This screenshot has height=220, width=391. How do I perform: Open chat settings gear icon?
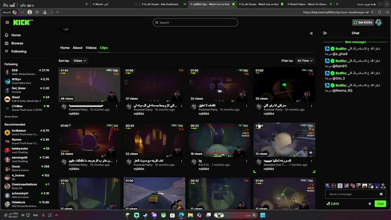pyautogui.click(x=370, y=204)
